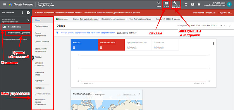Image resolution: width=234 pixels, height=110 pixels.
Task: Click Тип: Торговая кампания text
Action: [140, 19]
